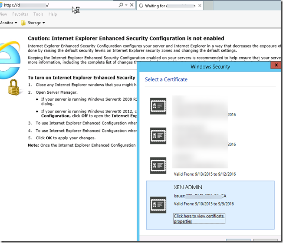
Task: Click 'Valid From: 9/13/2015 to 9/12/2016' text
Action: (205, 174)
